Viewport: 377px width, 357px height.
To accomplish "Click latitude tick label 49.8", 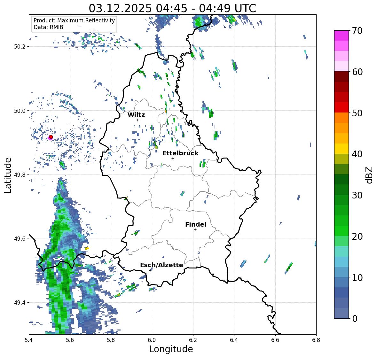I will click(x=20, y=175).
